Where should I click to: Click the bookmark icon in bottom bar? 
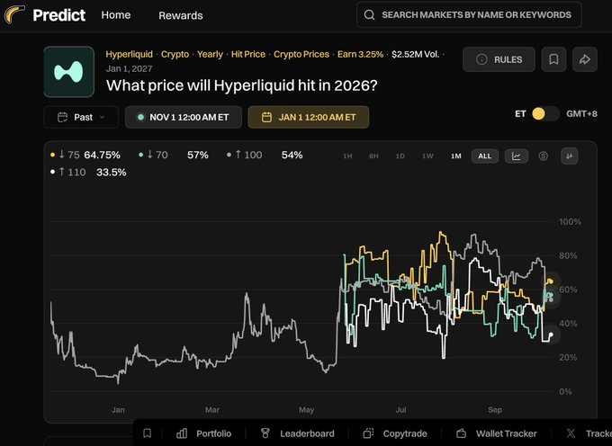[x=147, y=433]
